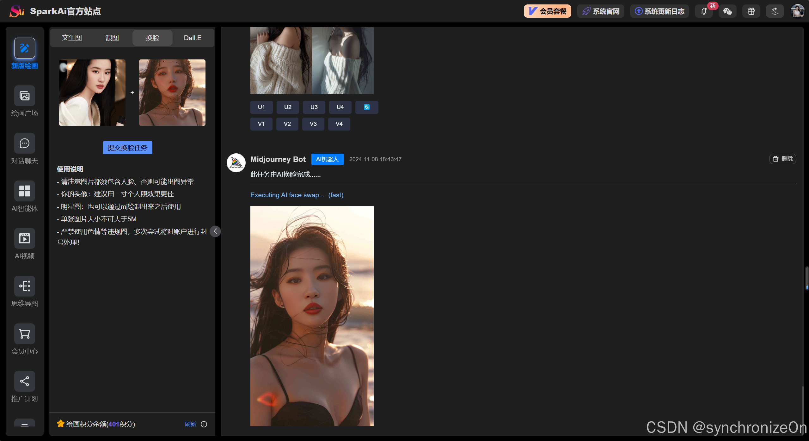The image size is (809, 441).
Task: Click the 刷新 link for points balance
Action: click(190, 424)
